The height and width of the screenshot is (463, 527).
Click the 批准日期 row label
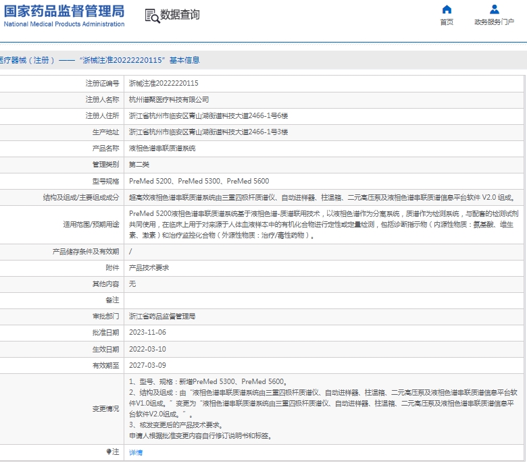coord(105,332)
